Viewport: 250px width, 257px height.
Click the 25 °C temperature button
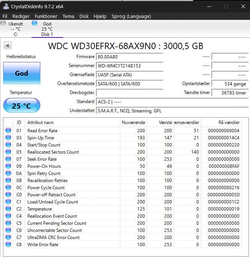coord(21,106)
